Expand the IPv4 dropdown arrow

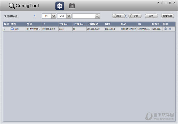point(54,16)
